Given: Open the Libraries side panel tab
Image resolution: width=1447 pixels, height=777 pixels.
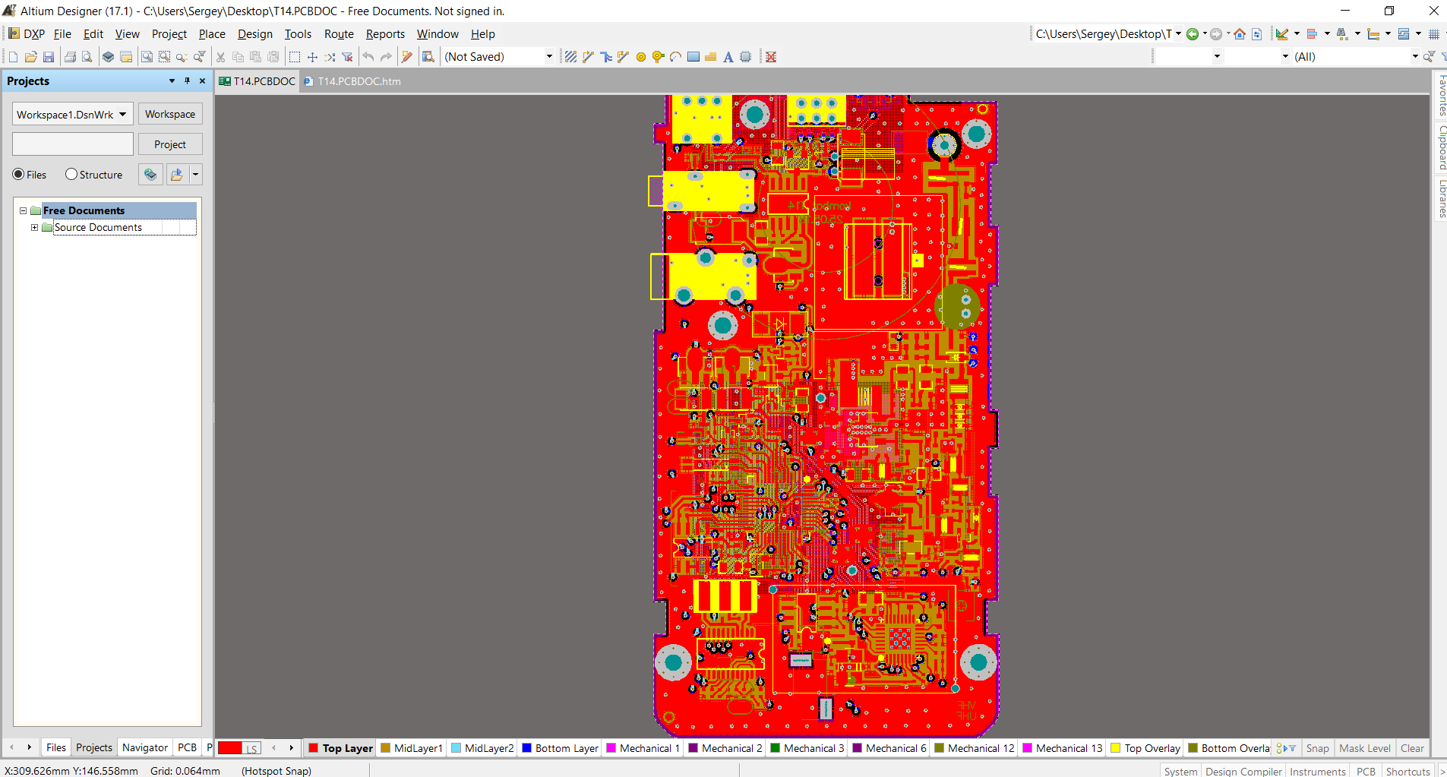Looking at the screenshot, I should click(1441, 198).
